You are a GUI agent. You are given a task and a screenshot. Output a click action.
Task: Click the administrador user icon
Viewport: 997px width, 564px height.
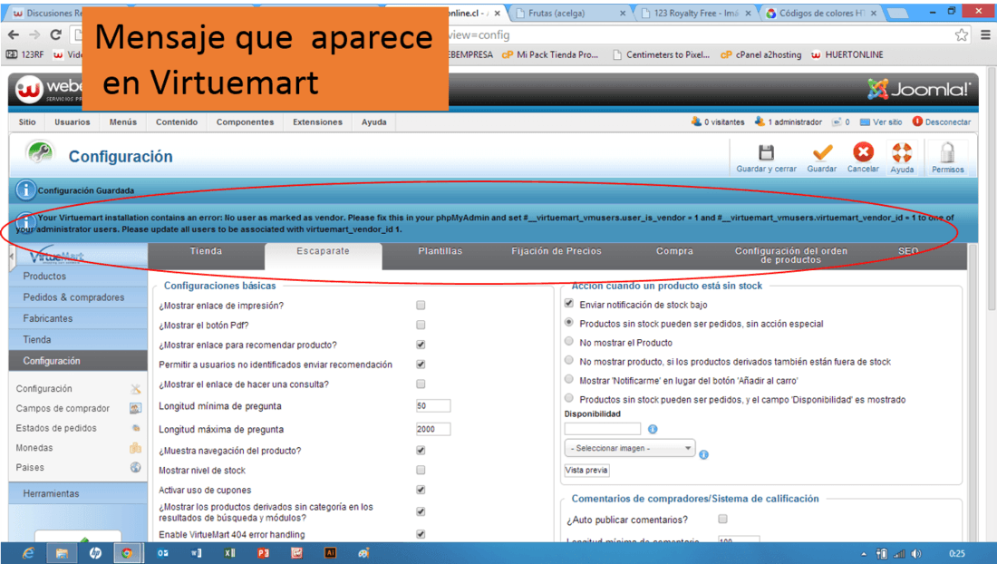tap(760, 122)
